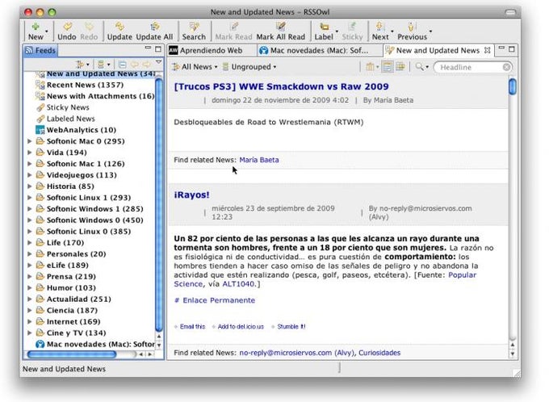Open the Previous dropdown arrow
549x402 pixels.
tap(430, 31)
